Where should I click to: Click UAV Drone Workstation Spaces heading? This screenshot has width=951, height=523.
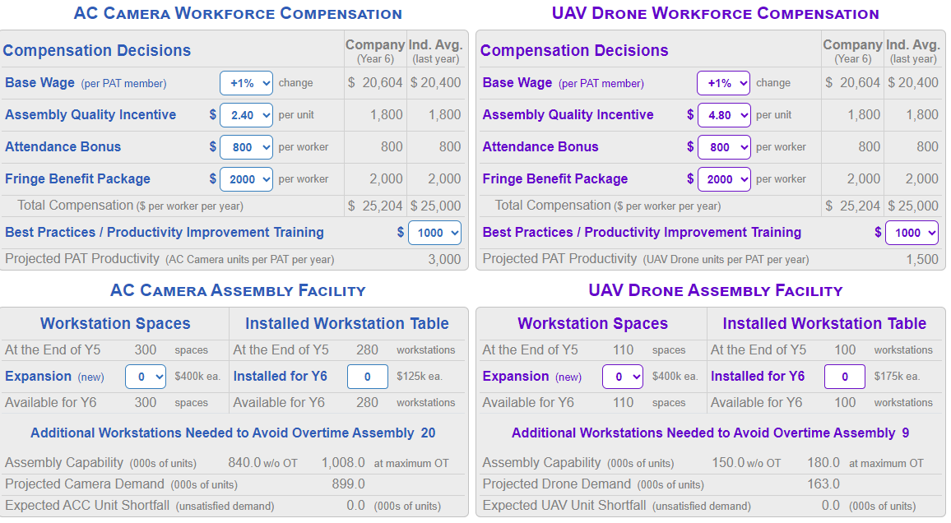(x=592, y=324)
